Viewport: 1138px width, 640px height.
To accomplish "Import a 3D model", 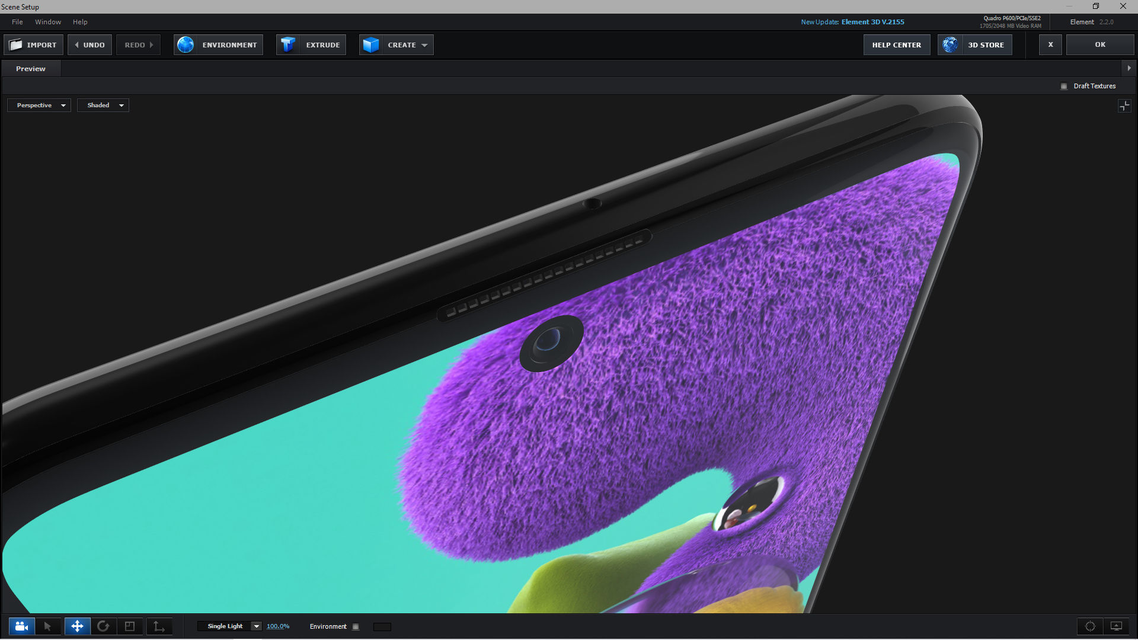I will pyautogui.click(x=34, y=45).
